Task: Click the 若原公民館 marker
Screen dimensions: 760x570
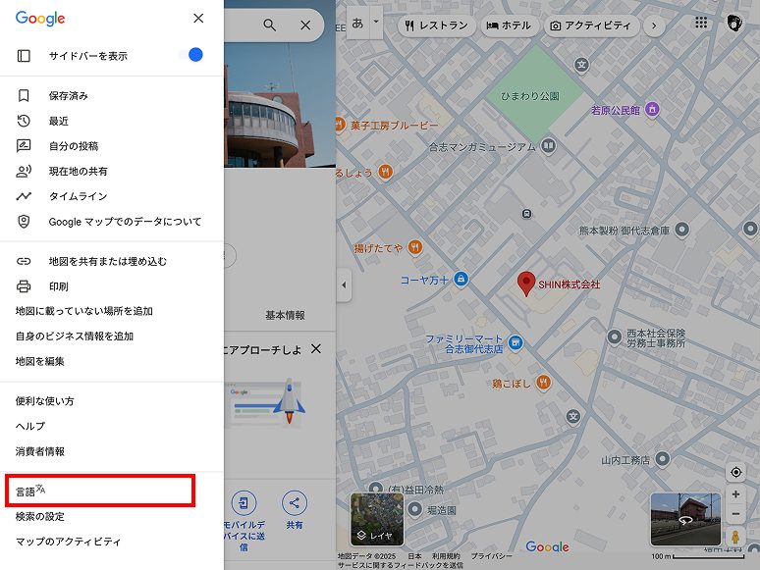Action: [652, 110]
